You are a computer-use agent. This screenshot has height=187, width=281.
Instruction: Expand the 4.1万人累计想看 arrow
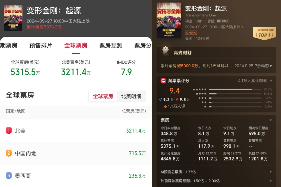click(x=271, y=81)
